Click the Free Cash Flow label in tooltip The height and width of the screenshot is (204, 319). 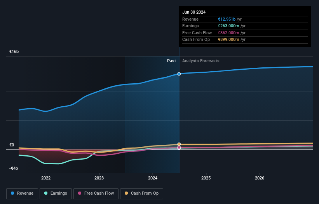(x=197, y=33)
